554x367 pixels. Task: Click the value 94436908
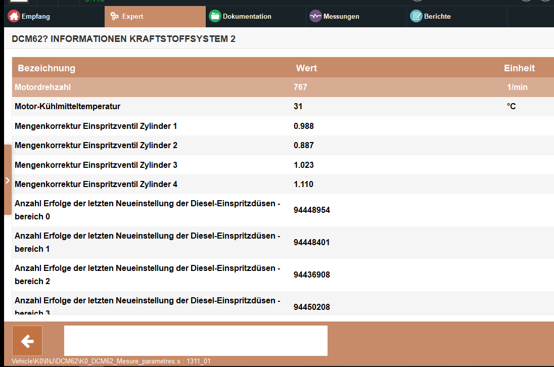311,275
